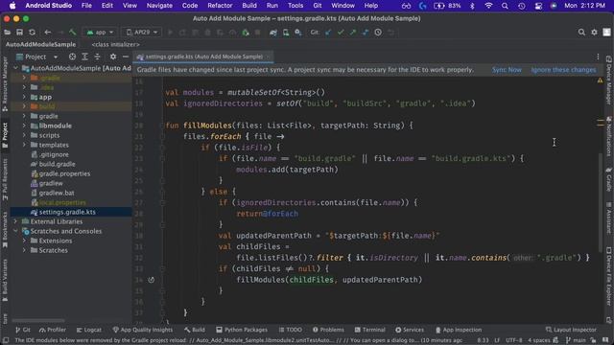Viewport: 614px width, 345px height.
Task: Click Ignore these changes link
Action: tap(563, 70)
